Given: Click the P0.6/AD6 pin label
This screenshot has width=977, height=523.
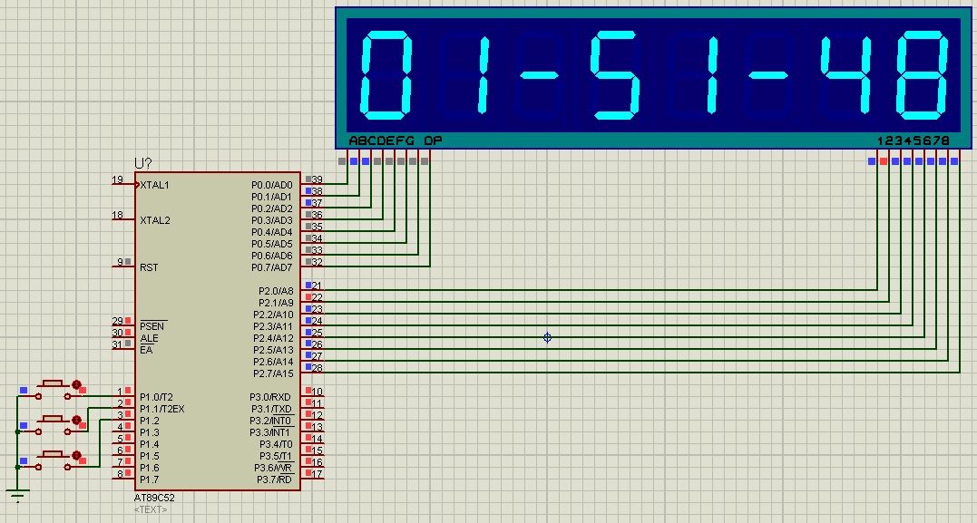Looking at the screenshot, I should (271, 256).
